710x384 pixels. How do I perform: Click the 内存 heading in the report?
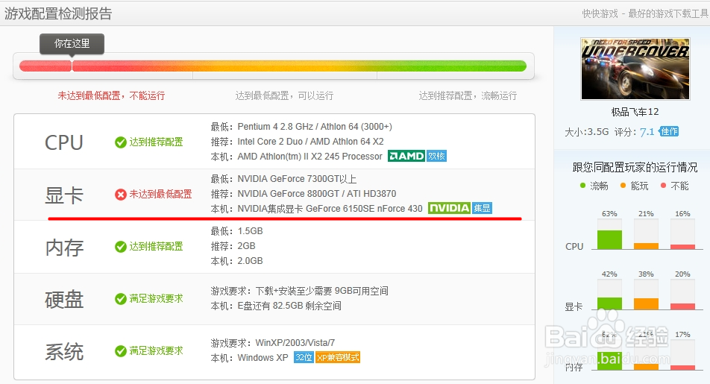click(x=64, y=248)
